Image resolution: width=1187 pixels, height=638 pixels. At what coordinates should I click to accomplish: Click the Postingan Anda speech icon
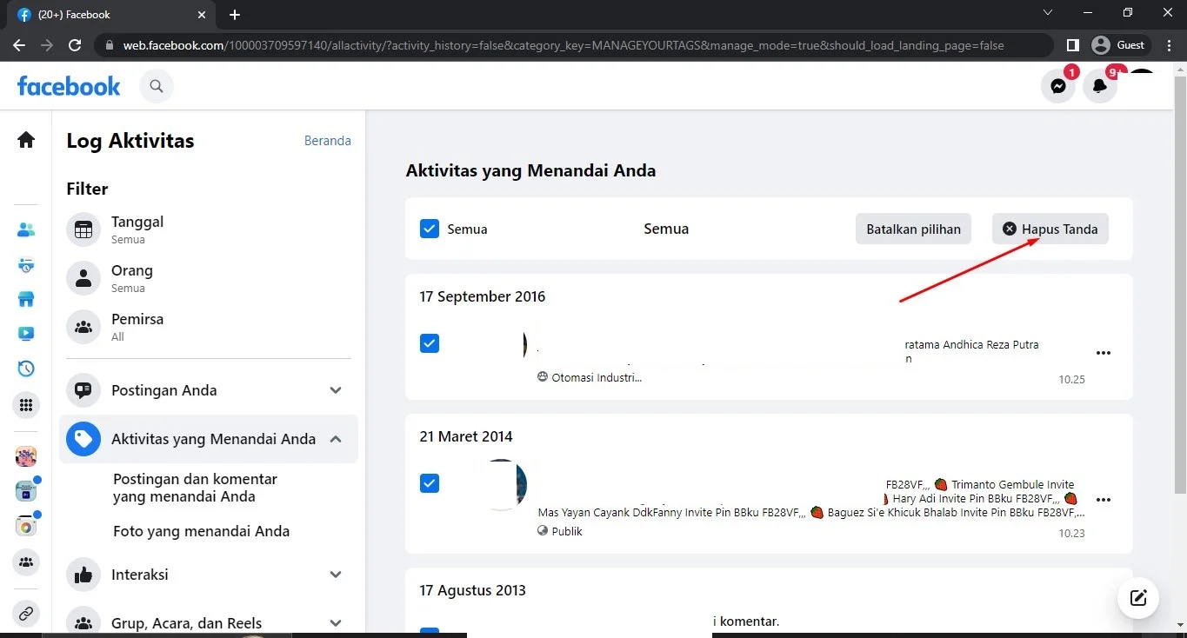click(83, 390)
